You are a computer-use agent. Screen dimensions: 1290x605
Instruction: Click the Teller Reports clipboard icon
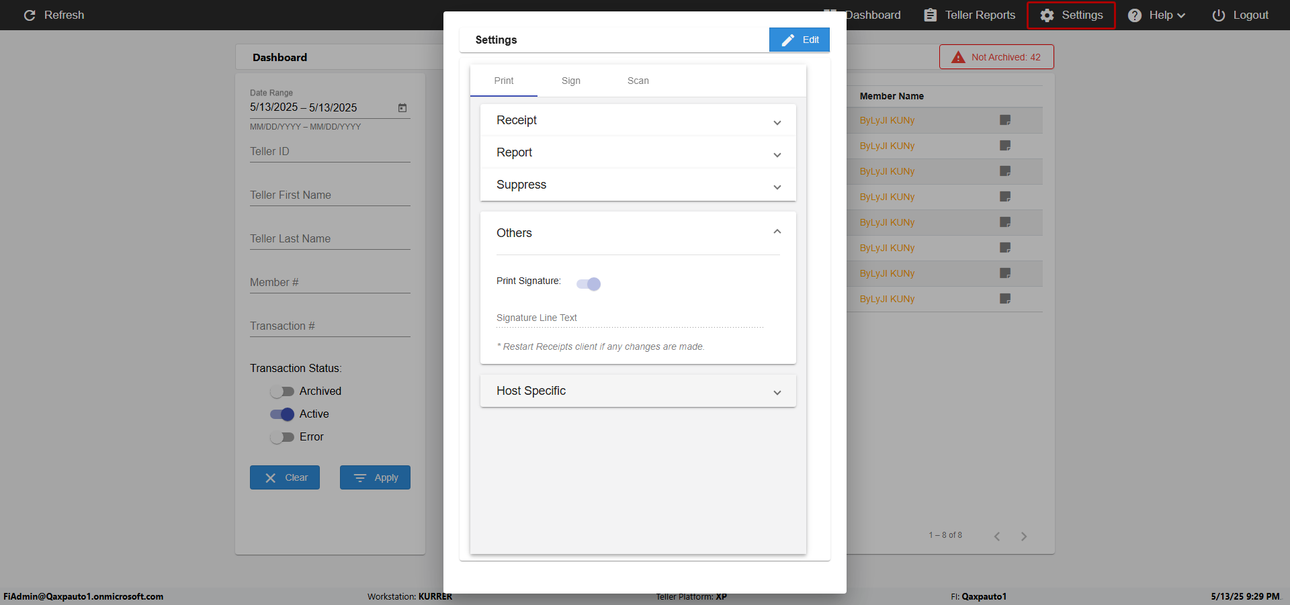click(930, 15)
